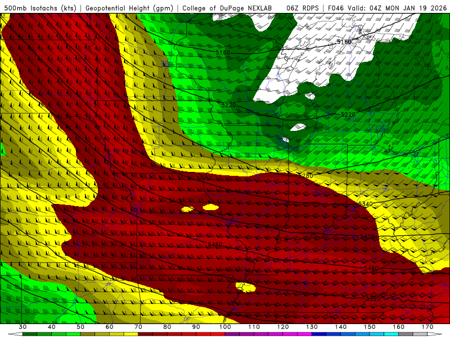
Task: Click the bright yellow swatch left of 70 mark
Action: click(x=131, y=334)
